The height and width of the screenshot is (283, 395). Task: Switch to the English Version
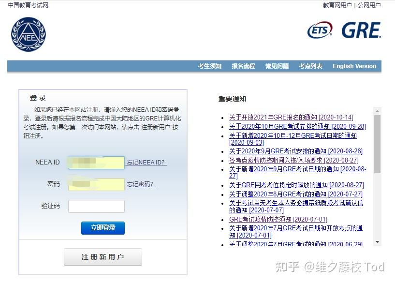(354, 66)
